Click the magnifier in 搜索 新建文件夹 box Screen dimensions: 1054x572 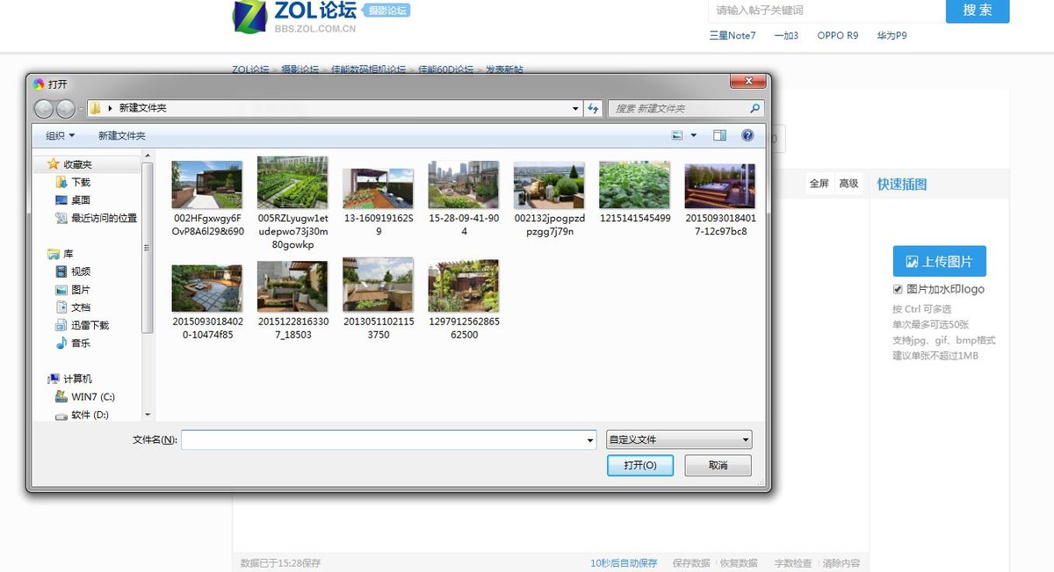click(754, 109)
